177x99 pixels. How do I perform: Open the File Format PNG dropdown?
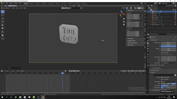point(168,82)
